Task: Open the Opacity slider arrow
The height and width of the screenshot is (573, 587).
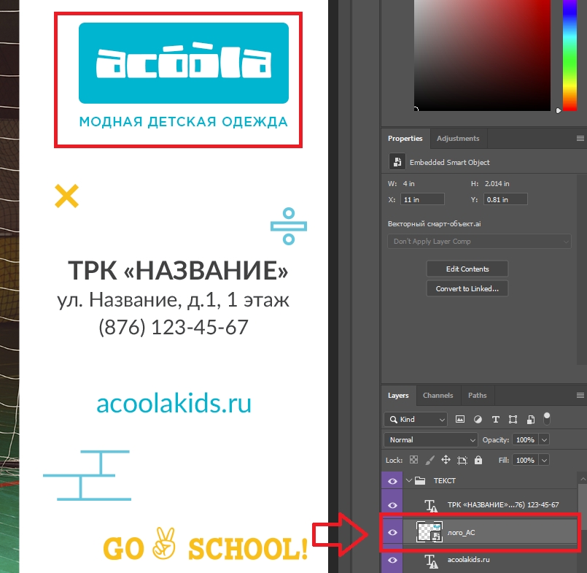Action: click(544, 439)
